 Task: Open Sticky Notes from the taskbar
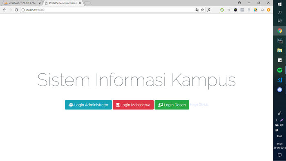[x=279, y=60]
